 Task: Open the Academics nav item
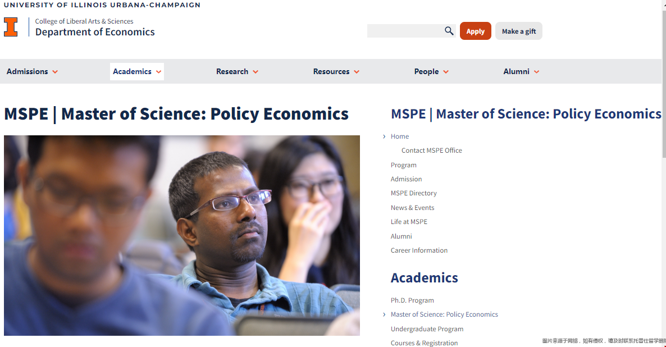point(132,72)
